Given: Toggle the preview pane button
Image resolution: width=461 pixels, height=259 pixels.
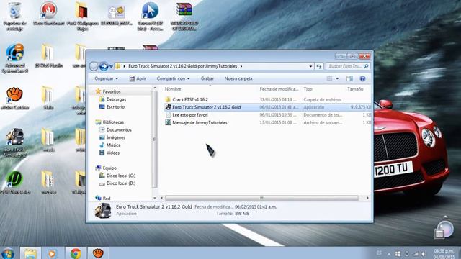Looking at the screenshot, I should pos(349,78).
